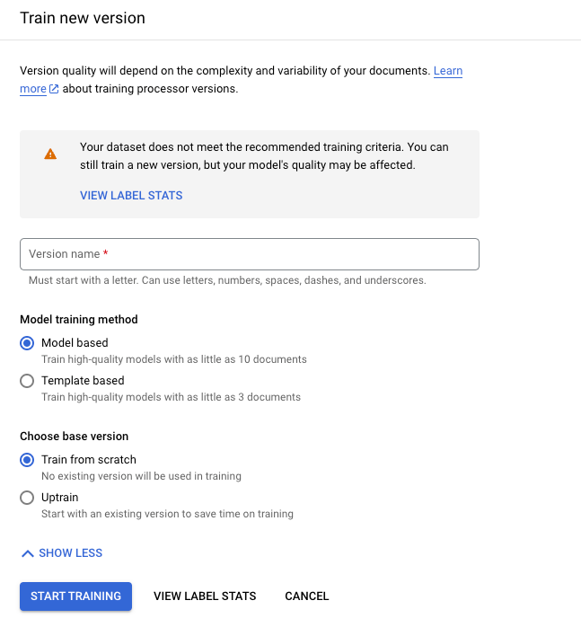581x627 pixels.
Task: Click the external link icon after "more"
Action: (54, 90)
